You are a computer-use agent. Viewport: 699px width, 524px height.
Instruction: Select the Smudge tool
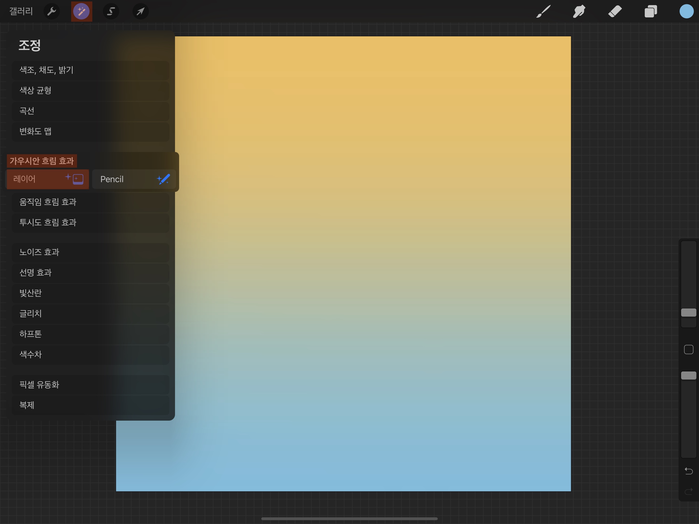(x=579, y=12)
